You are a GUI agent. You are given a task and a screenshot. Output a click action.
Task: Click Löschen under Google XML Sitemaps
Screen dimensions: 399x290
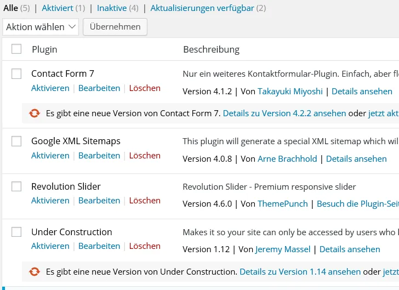(145, 156)
